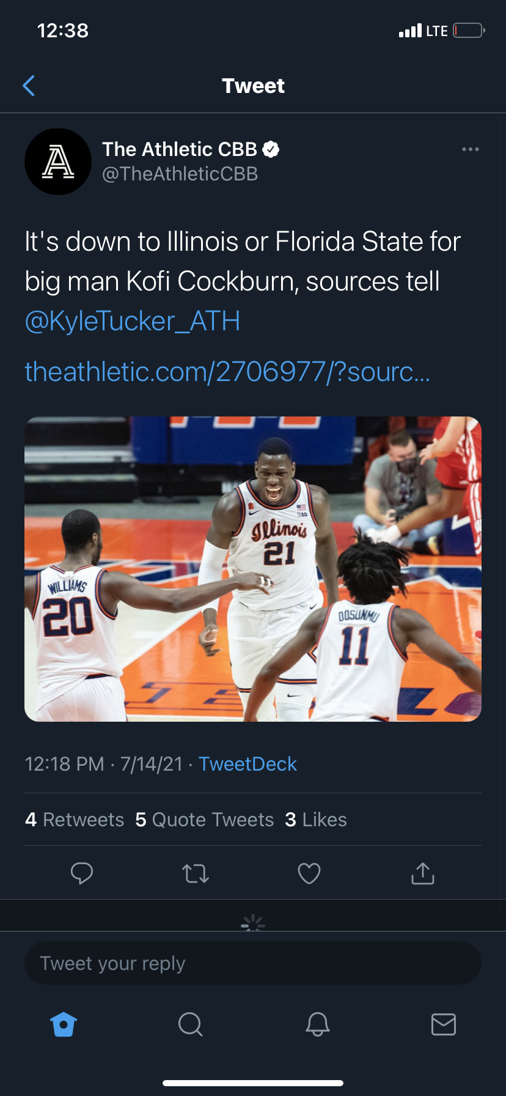
Task: Tap the reply speech bubble icon
Action: 82,873
